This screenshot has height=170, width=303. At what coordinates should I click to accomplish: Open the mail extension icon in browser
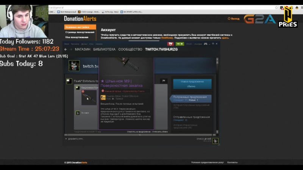[282, 8]
